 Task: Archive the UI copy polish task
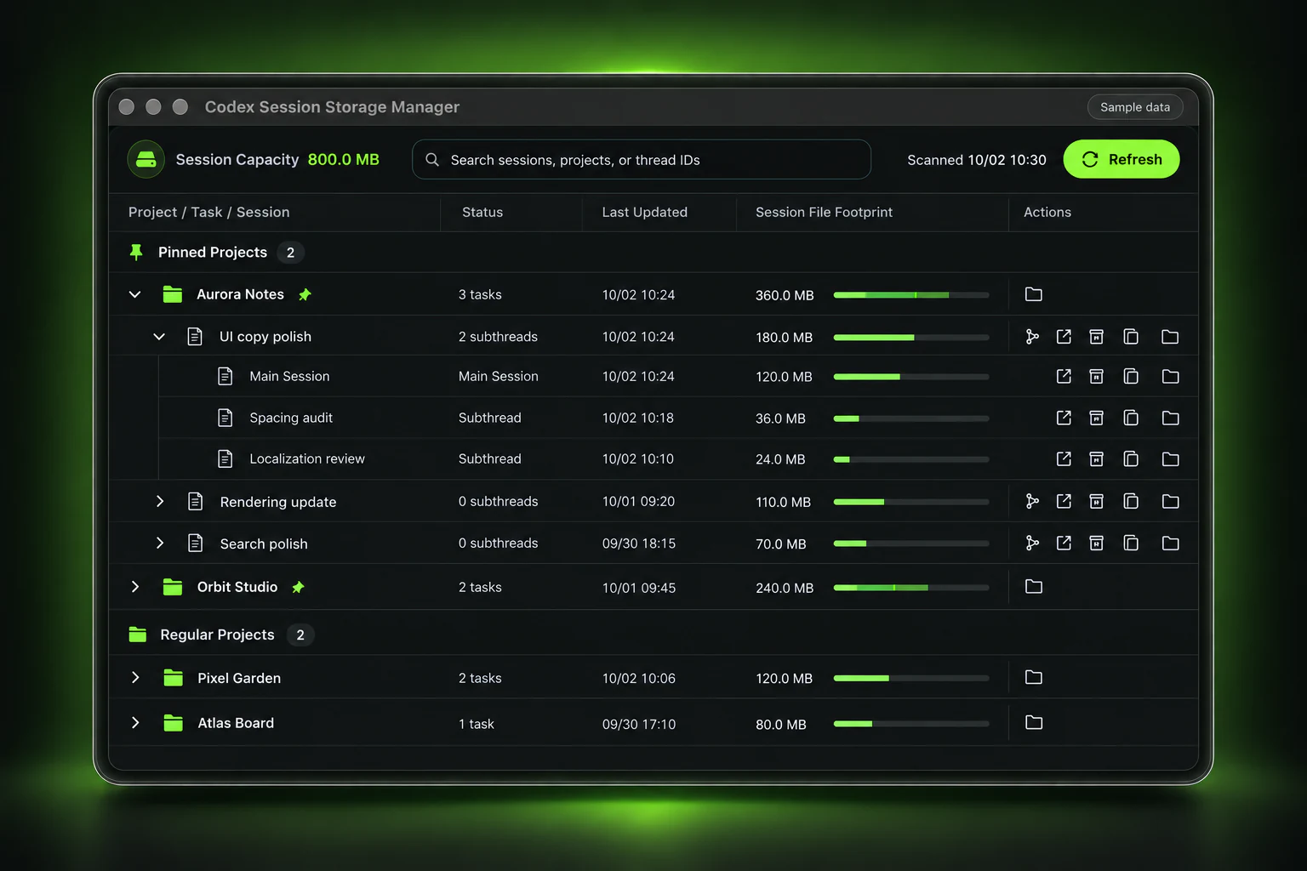[1097, 337]
